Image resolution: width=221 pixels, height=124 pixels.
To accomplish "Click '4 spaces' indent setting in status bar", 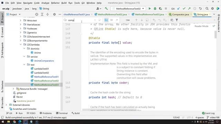I will [200, 117].
